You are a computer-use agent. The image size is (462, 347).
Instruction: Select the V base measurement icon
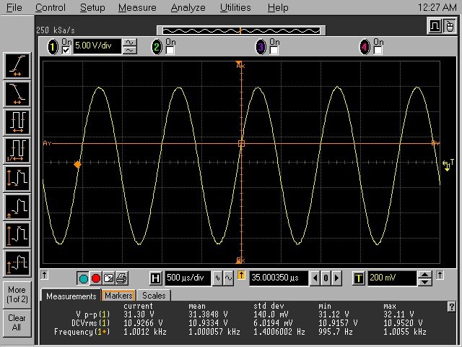[x=17, y=207]
